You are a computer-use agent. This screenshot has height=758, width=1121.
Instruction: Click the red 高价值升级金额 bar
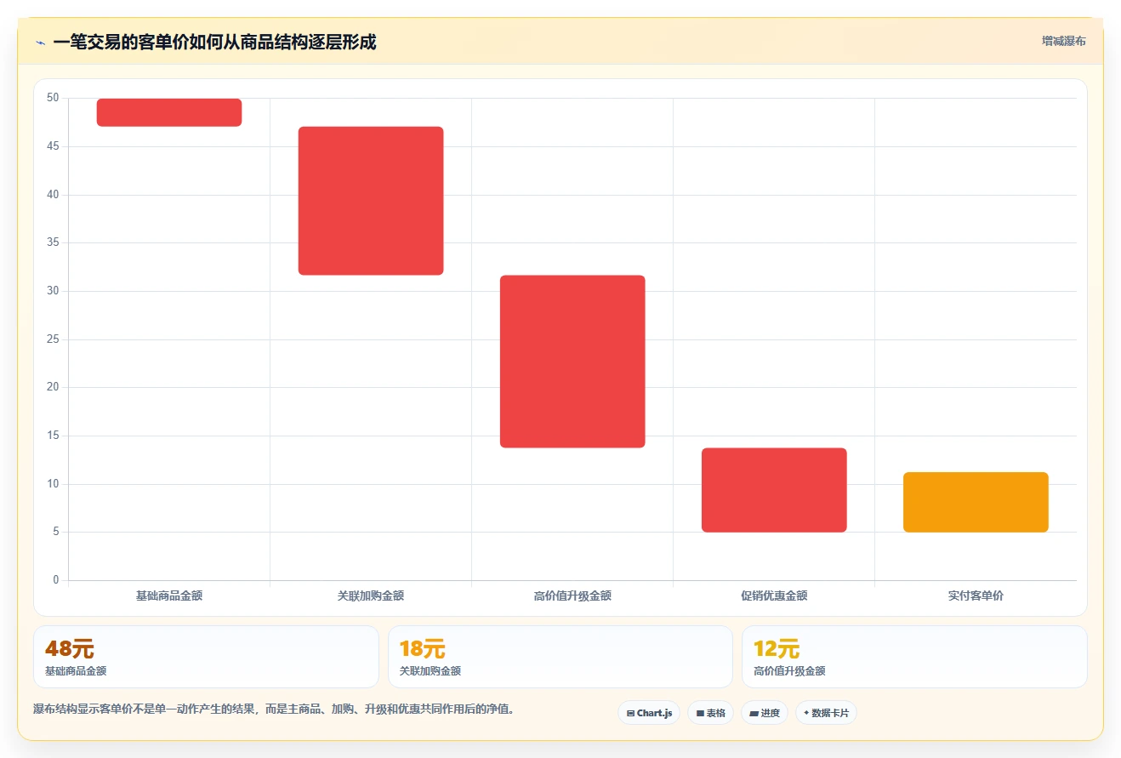pyautogui.click(x=572, y=362)
